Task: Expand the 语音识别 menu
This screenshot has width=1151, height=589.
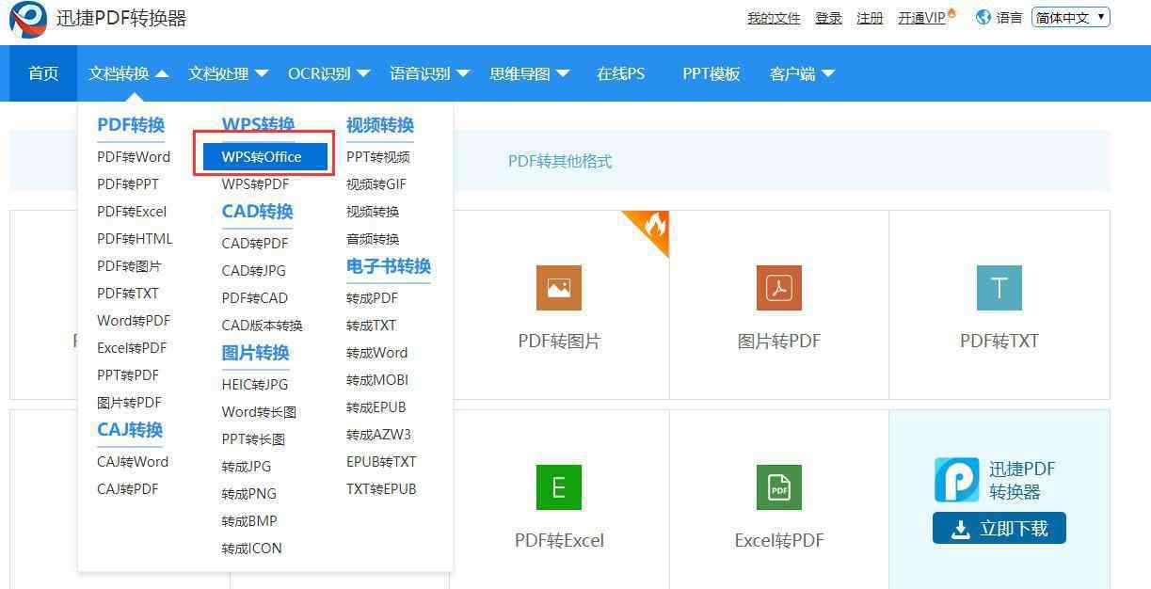Action: click(x=430, y=73)
